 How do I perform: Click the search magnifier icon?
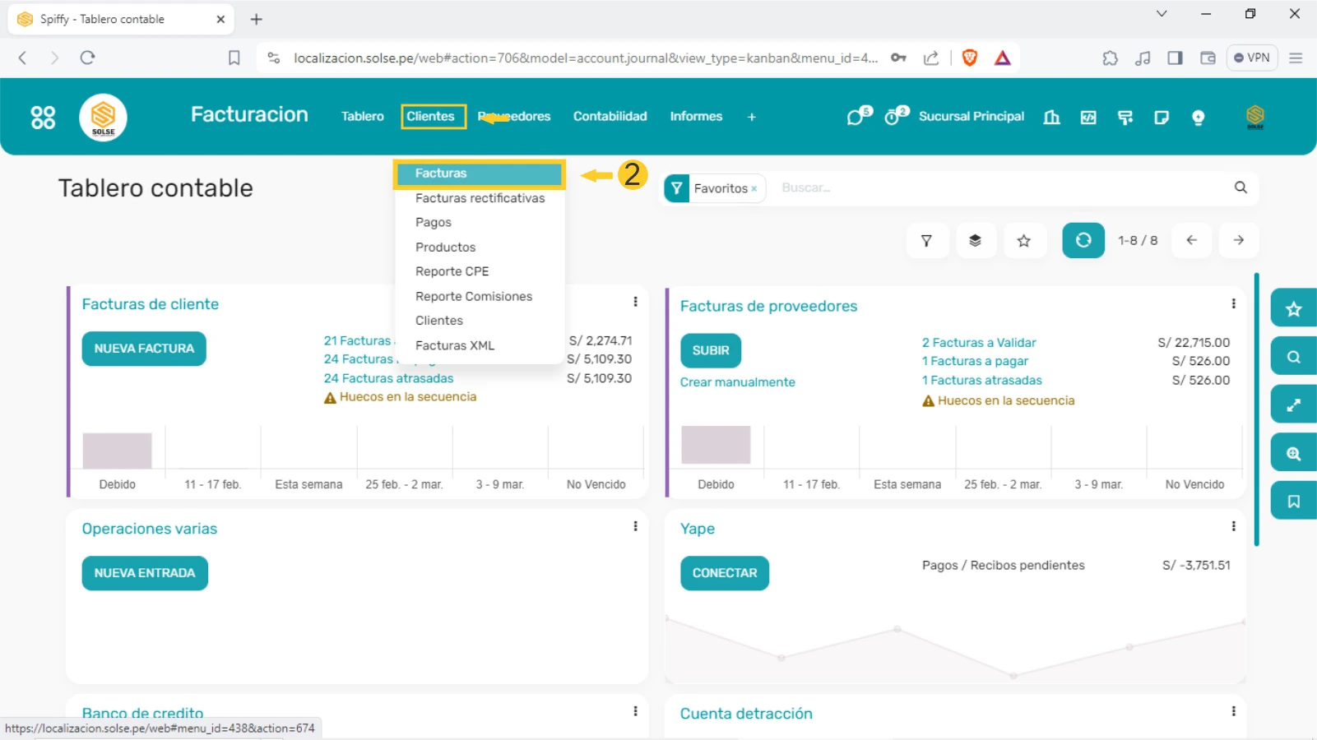coord(1240,187)
